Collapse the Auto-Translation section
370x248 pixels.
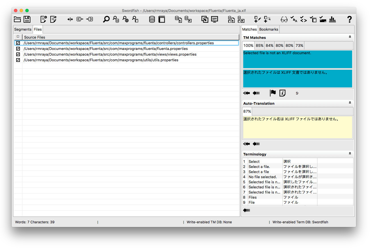click(350, 103)
